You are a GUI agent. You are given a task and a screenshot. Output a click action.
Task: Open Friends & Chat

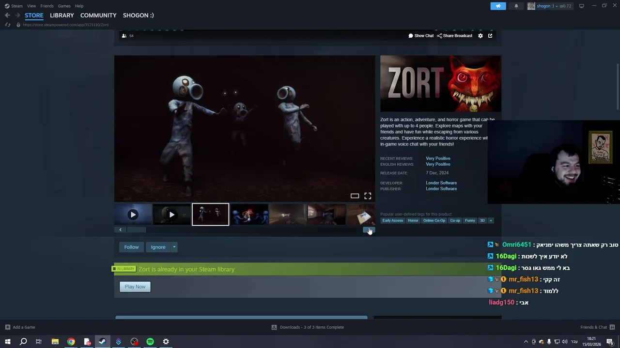[x=598, y=327]
